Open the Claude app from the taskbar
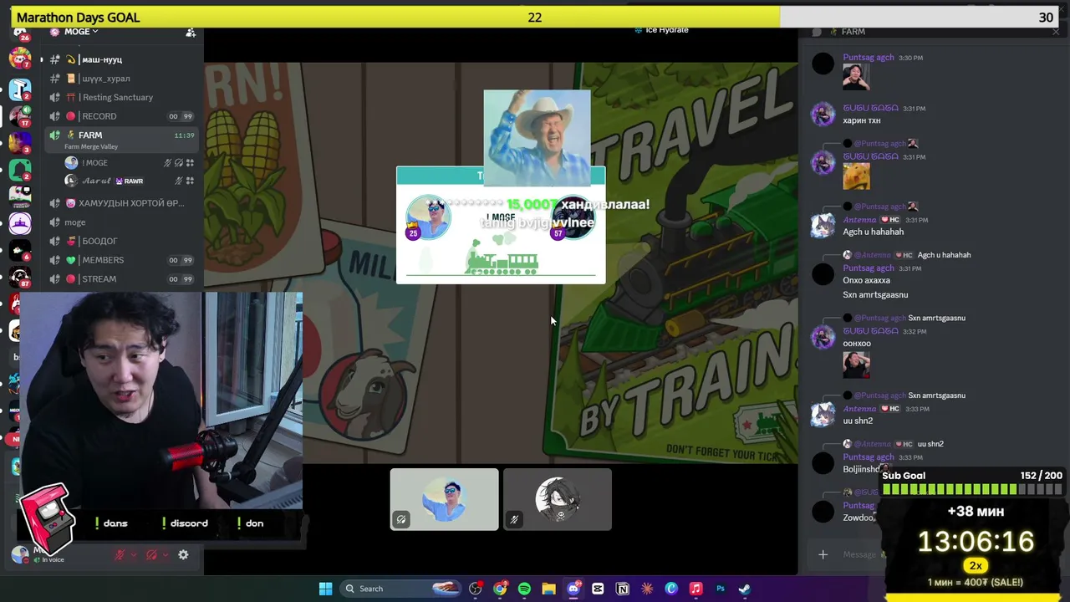 (x=646, y=589)
